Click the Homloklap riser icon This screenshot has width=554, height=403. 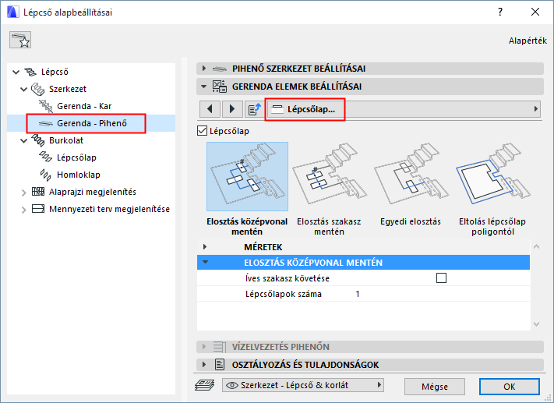46,175
